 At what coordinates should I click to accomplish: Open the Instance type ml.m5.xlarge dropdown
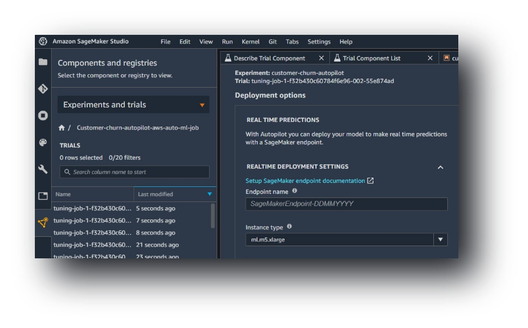tap(347, 240)
